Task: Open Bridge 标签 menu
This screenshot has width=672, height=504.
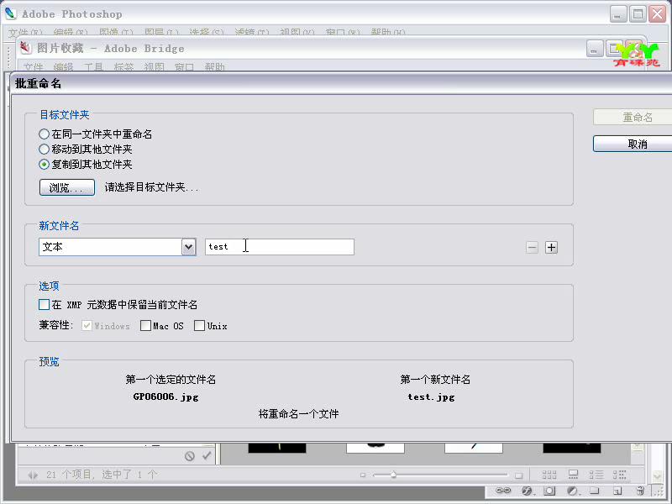Action: pyautogui.click(x=123, y=67)
